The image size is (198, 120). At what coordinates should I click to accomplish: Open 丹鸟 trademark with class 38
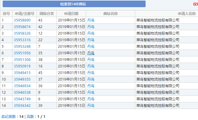(91, 60)
